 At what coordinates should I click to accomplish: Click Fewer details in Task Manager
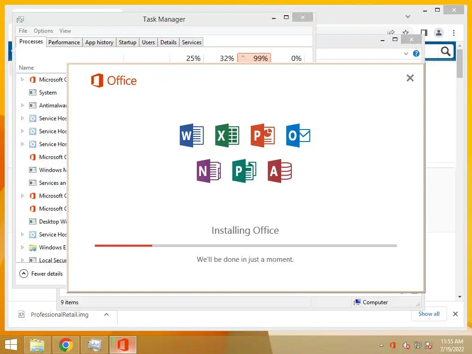pyautogui.click(x=41, y=274)
